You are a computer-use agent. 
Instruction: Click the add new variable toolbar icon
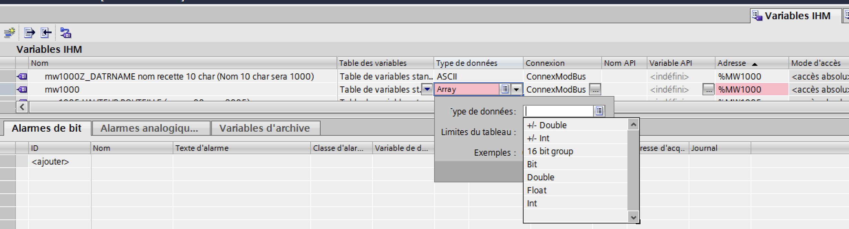pyautogui.click(x=9, y=33)
